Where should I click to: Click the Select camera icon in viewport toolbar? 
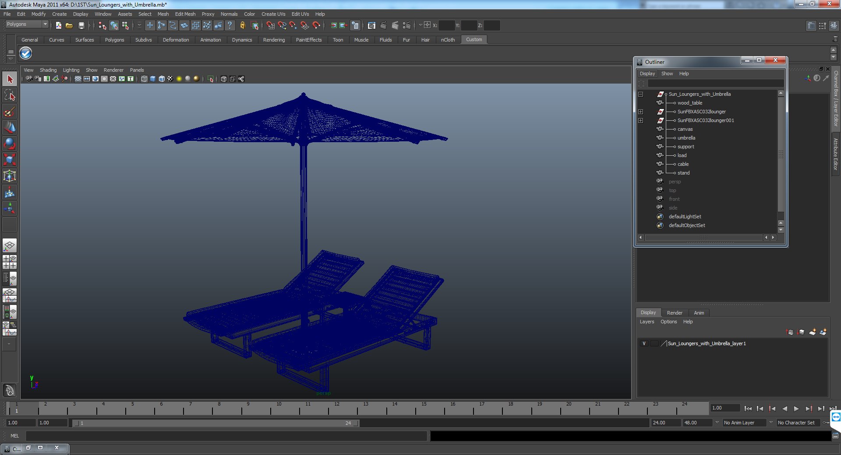click(x=29, y=79)
